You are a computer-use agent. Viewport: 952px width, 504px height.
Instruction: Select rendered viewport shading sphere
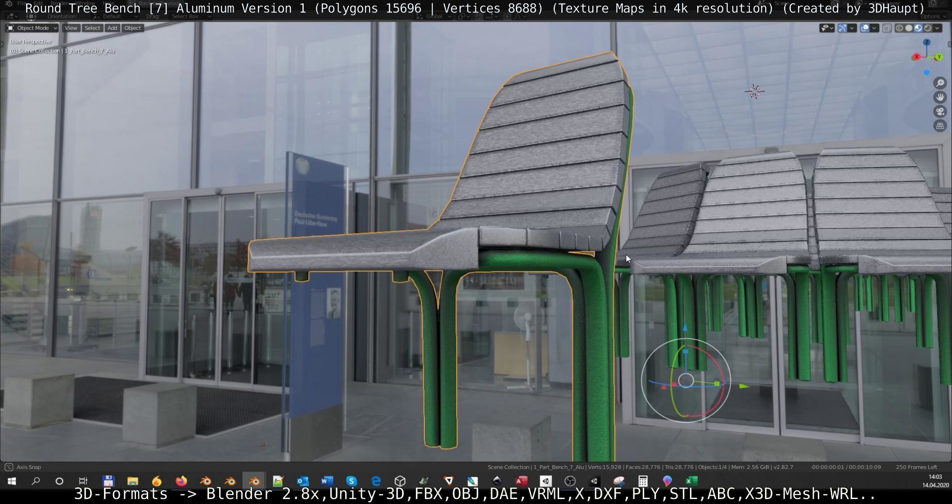(x=928, y=28)
